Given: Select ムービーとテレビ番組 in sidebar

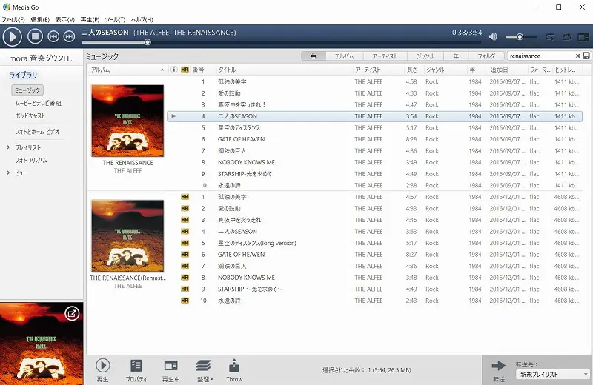Looking at the screenshot, I should [x=38, y=103].
